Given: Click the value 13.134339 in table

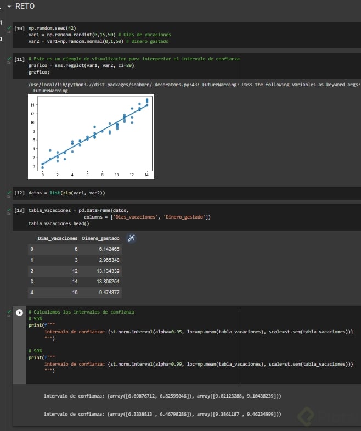Looking at the screenshot, I should point(108,271).
